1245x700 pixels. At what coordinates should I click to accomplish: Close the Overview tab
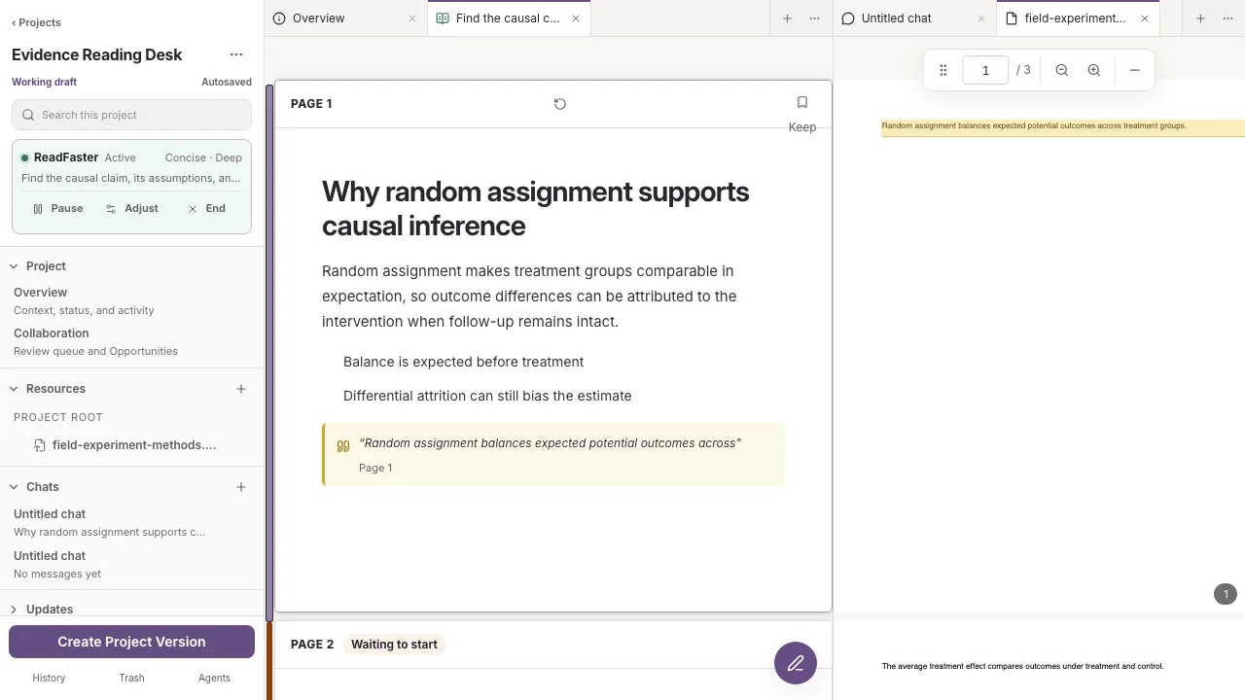412,18
